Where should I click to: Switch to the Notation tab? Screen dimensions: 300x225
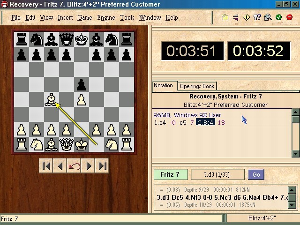tap(164, 85)
